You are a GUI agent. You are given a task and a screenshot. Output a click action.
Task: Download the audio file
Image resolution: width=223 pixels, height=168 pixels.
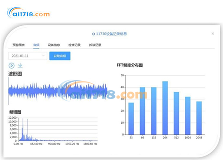20,65
